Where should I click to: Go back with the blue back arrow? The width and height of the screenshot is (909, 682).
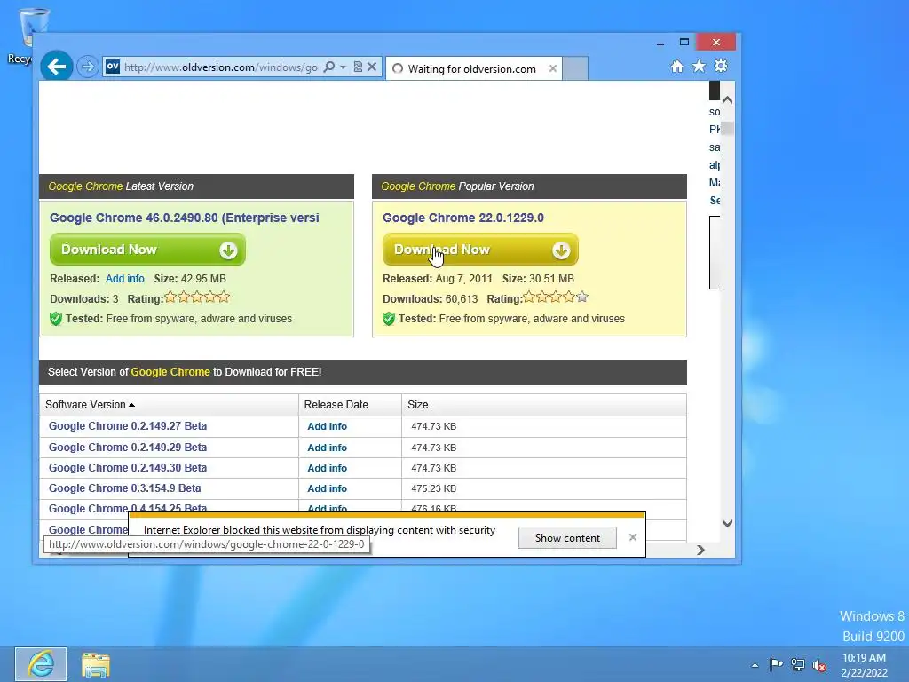pyautogui.click(x=56, y=67)
